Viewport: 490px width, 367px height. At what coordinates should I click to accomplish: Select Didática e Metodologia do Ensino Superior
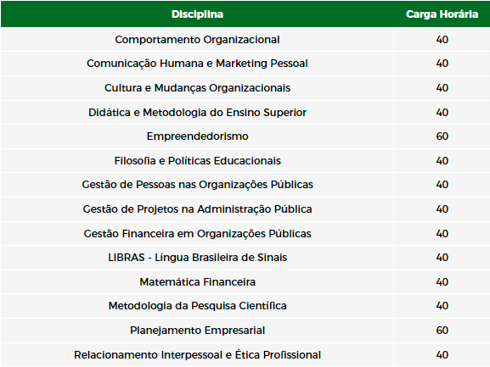coord(197,112)
